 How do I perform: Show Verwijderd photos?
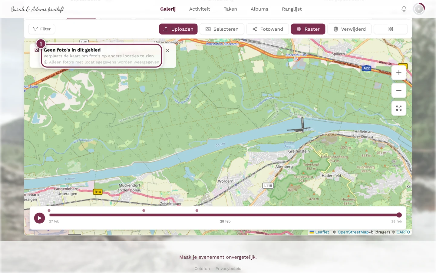(349, 29)
